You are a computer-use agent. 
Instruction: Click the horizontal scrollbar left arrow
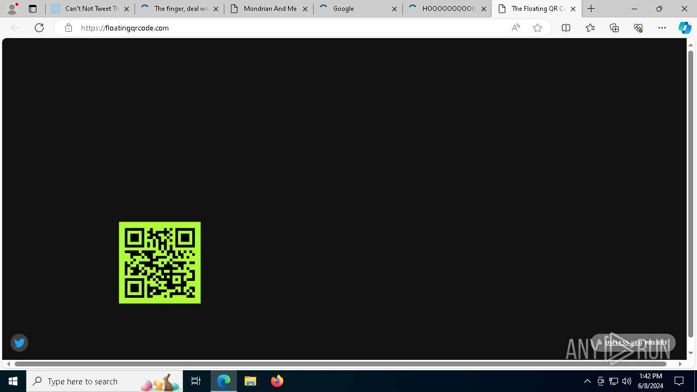click(x=8, y=364)
